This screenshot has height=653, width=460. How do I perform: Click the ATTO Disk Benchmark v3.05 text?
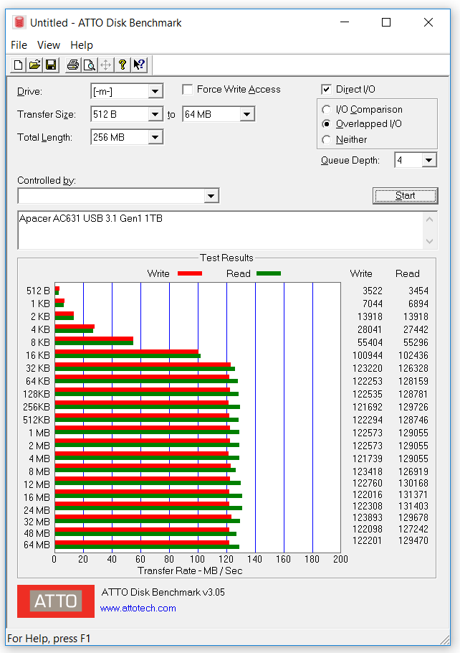coord(163,592)
